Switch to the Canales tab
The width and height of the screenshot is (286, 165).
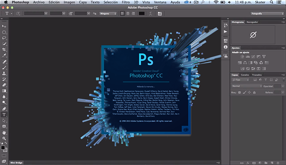[245, 75]
